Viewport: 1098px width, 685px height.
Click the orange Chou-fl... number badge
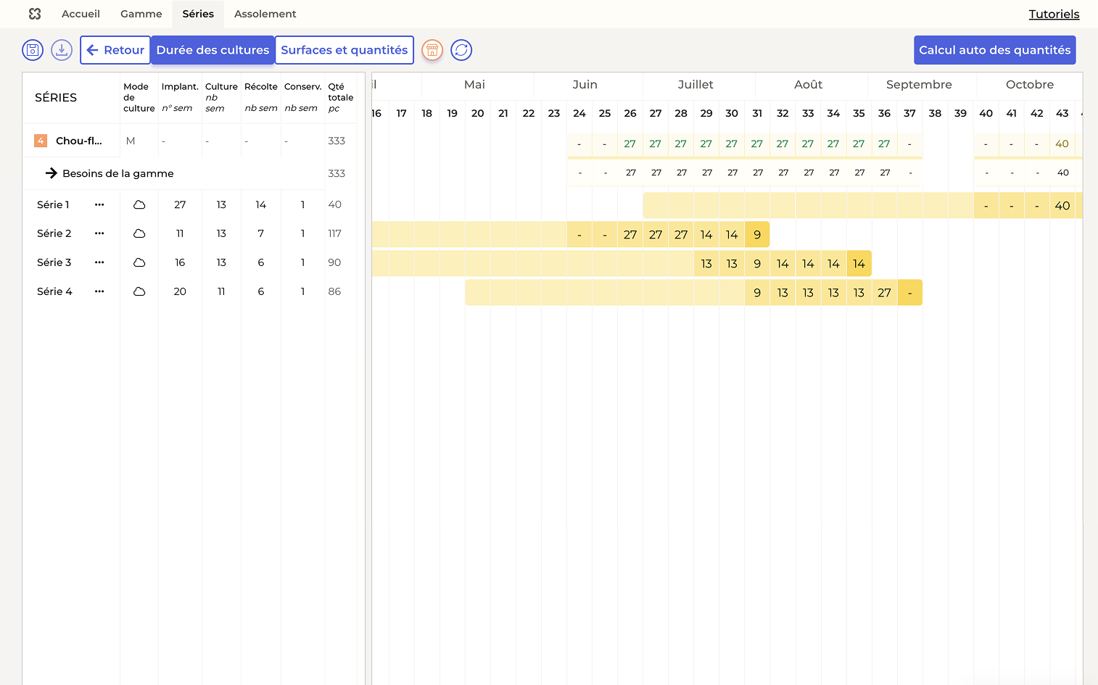click(41, 141)
